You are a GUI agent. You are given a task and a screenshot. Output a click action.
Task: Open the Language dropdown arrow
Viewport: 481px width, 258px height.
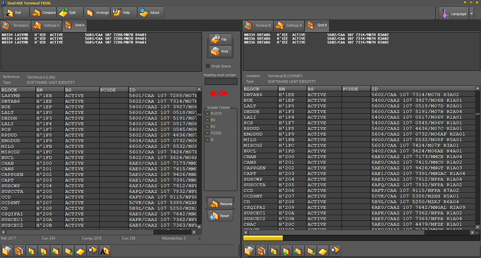(x=471, y=14)
